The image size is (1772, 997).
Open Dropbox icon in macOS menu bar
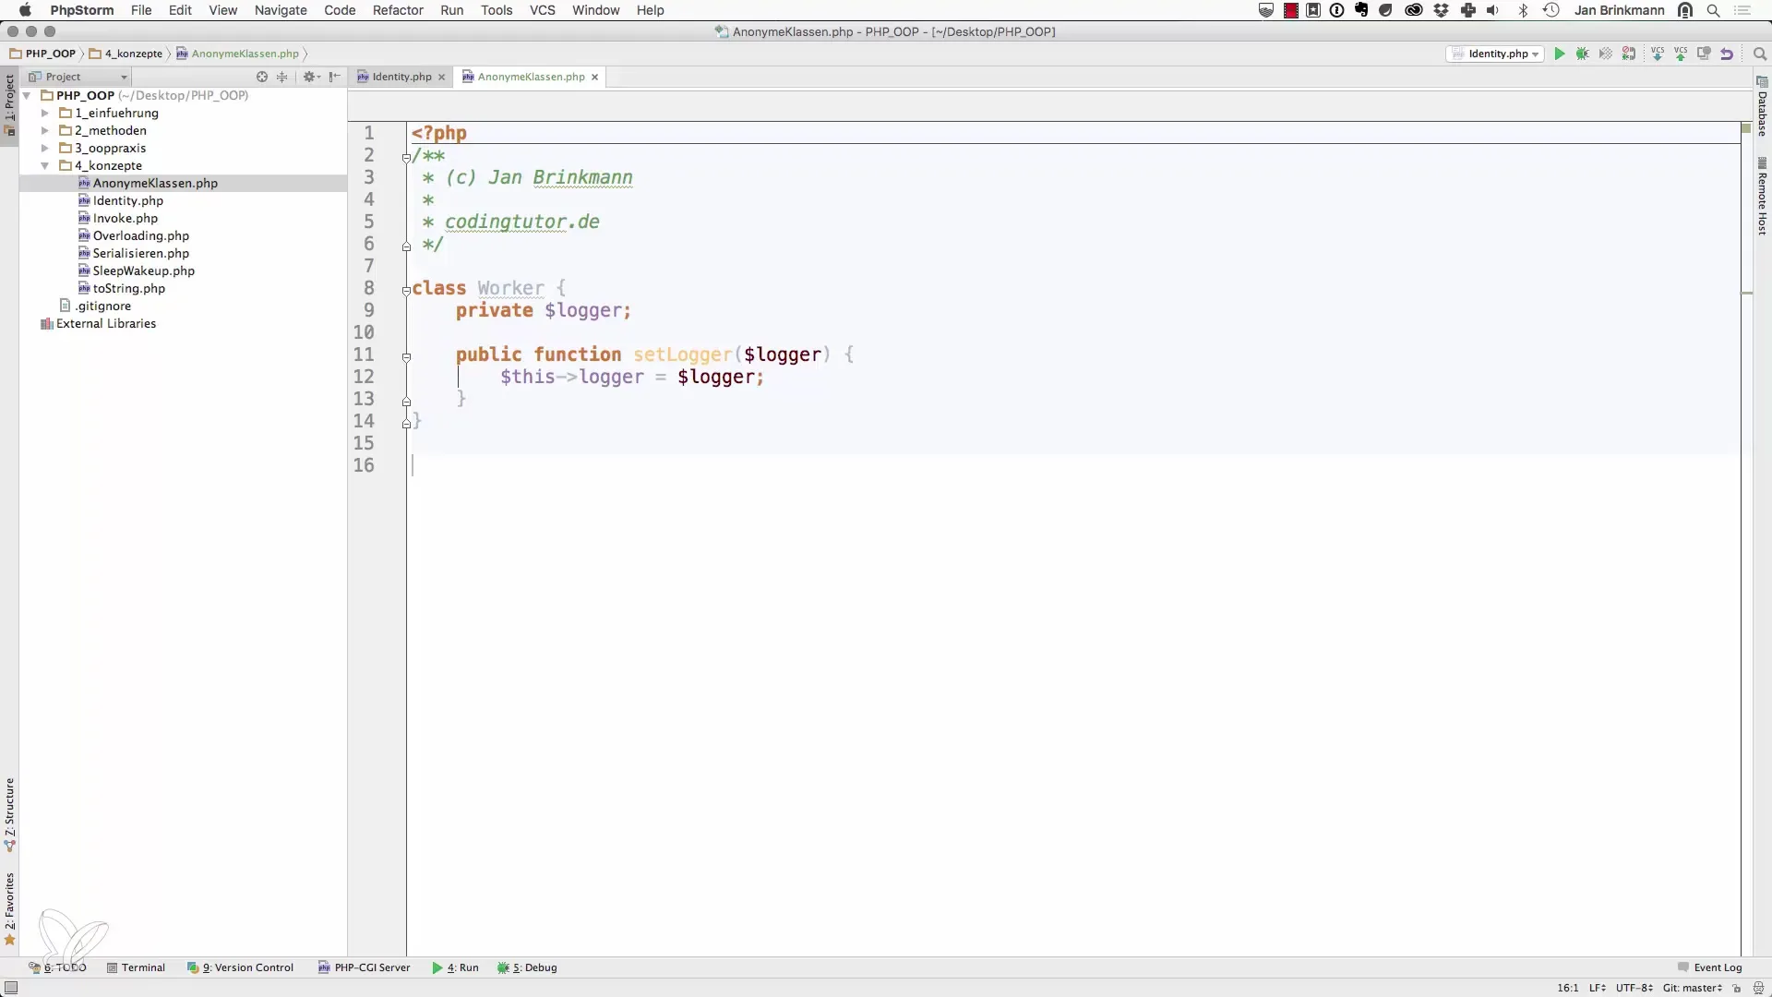point(1441,10)
